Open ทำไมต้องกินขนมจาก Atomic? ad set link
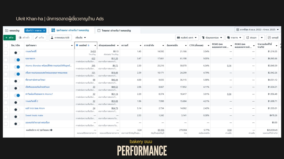The height and width of the screenshot is (159, 284). click(x=39, y=94)
